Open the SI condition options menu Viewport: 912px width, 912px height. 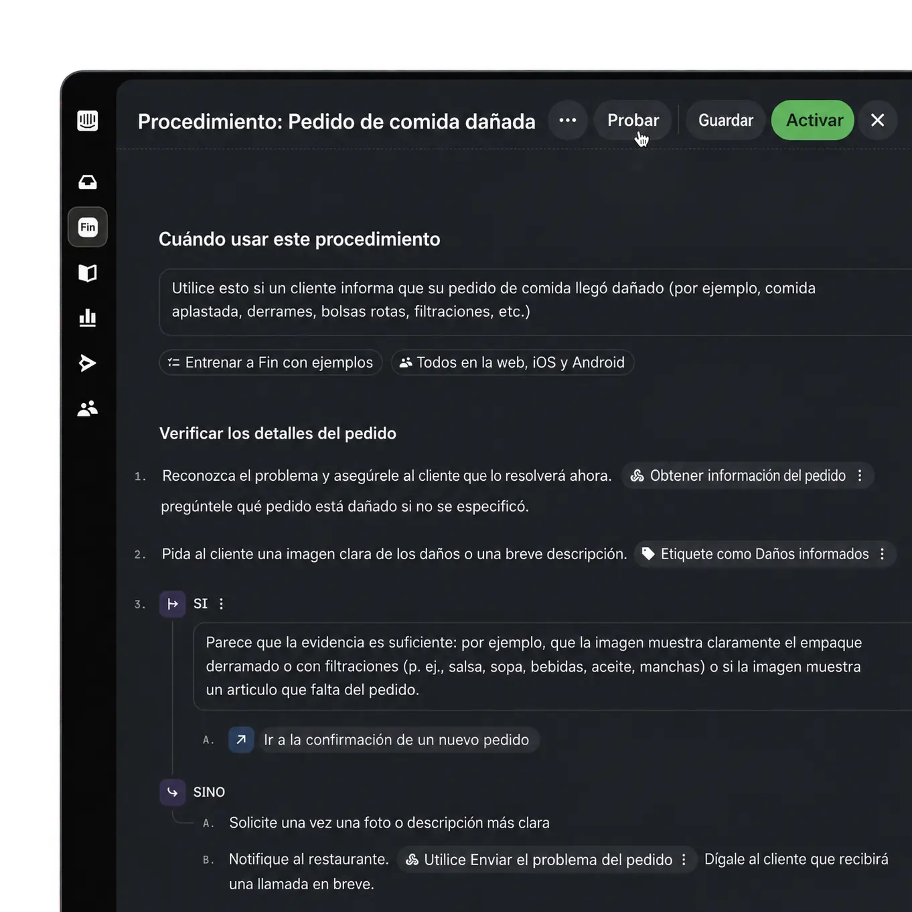coord(222,604)
